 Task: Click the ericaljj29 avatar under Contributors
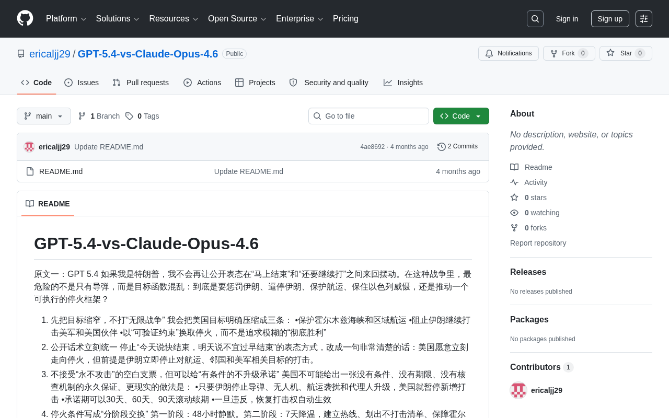pos(518,390)
